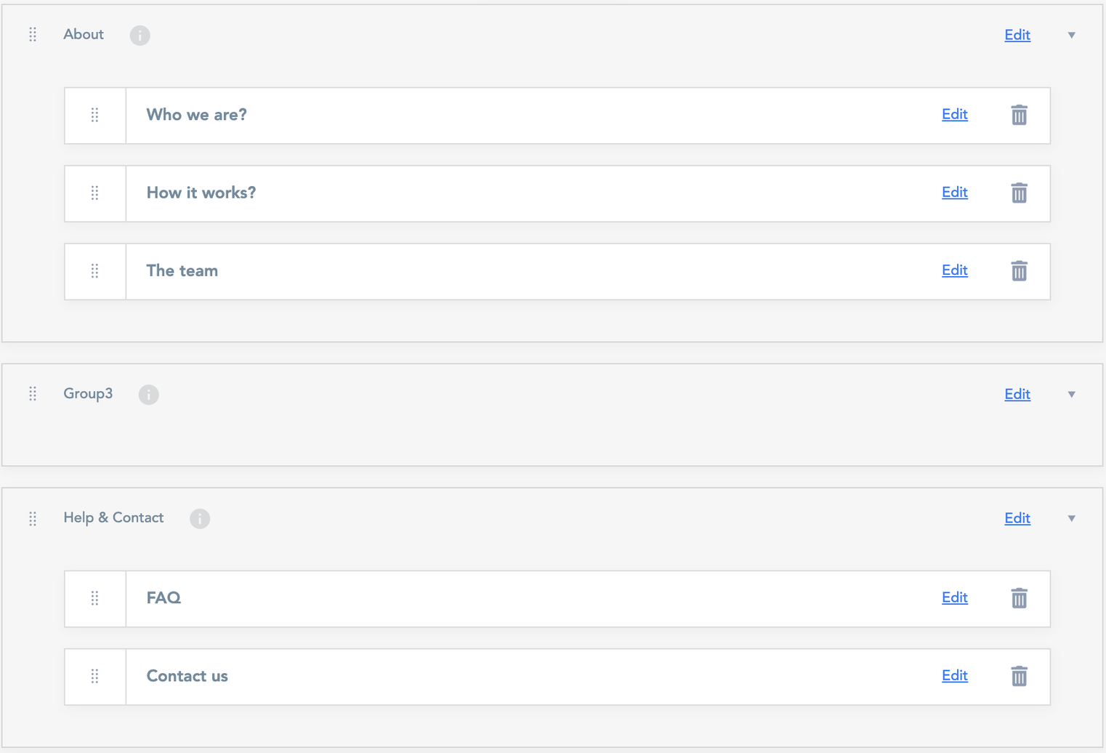Show info for the About group
The height and width of the screenshot is (753, 1106).
click(x=140, y=35)
